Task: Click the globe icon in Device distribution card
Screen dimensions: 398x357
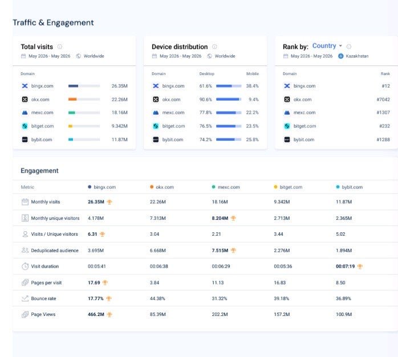Action: click(209, 56)
